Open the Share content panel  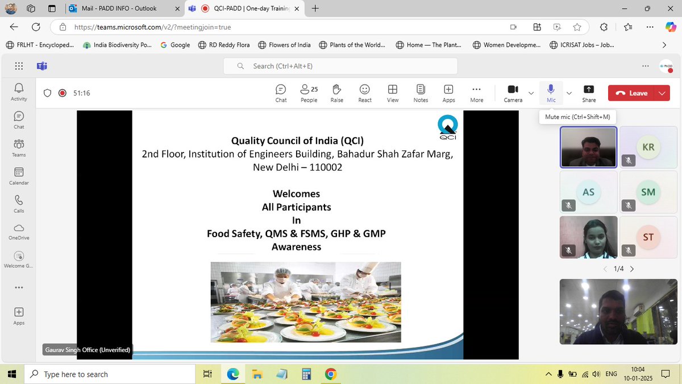[x=589, y=93]
